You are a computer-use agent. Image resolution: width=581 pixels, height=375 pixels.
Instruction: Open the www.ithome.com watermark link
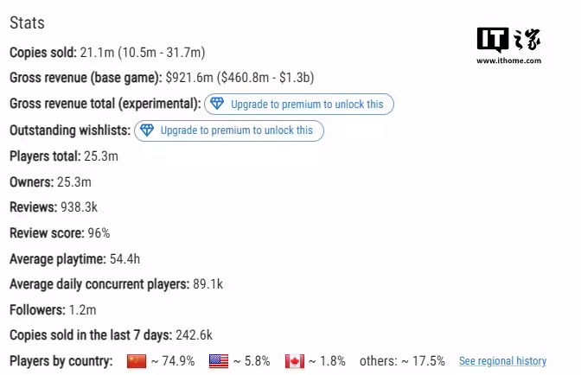(x=508, y=60)
